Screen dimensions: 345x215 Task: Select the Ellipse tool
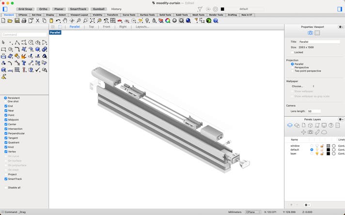tap(38, 42)
